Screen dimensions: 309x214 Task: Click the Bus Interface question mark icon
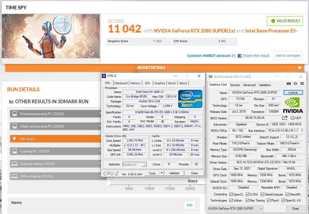pyautogui.click(x=302, y=131)
